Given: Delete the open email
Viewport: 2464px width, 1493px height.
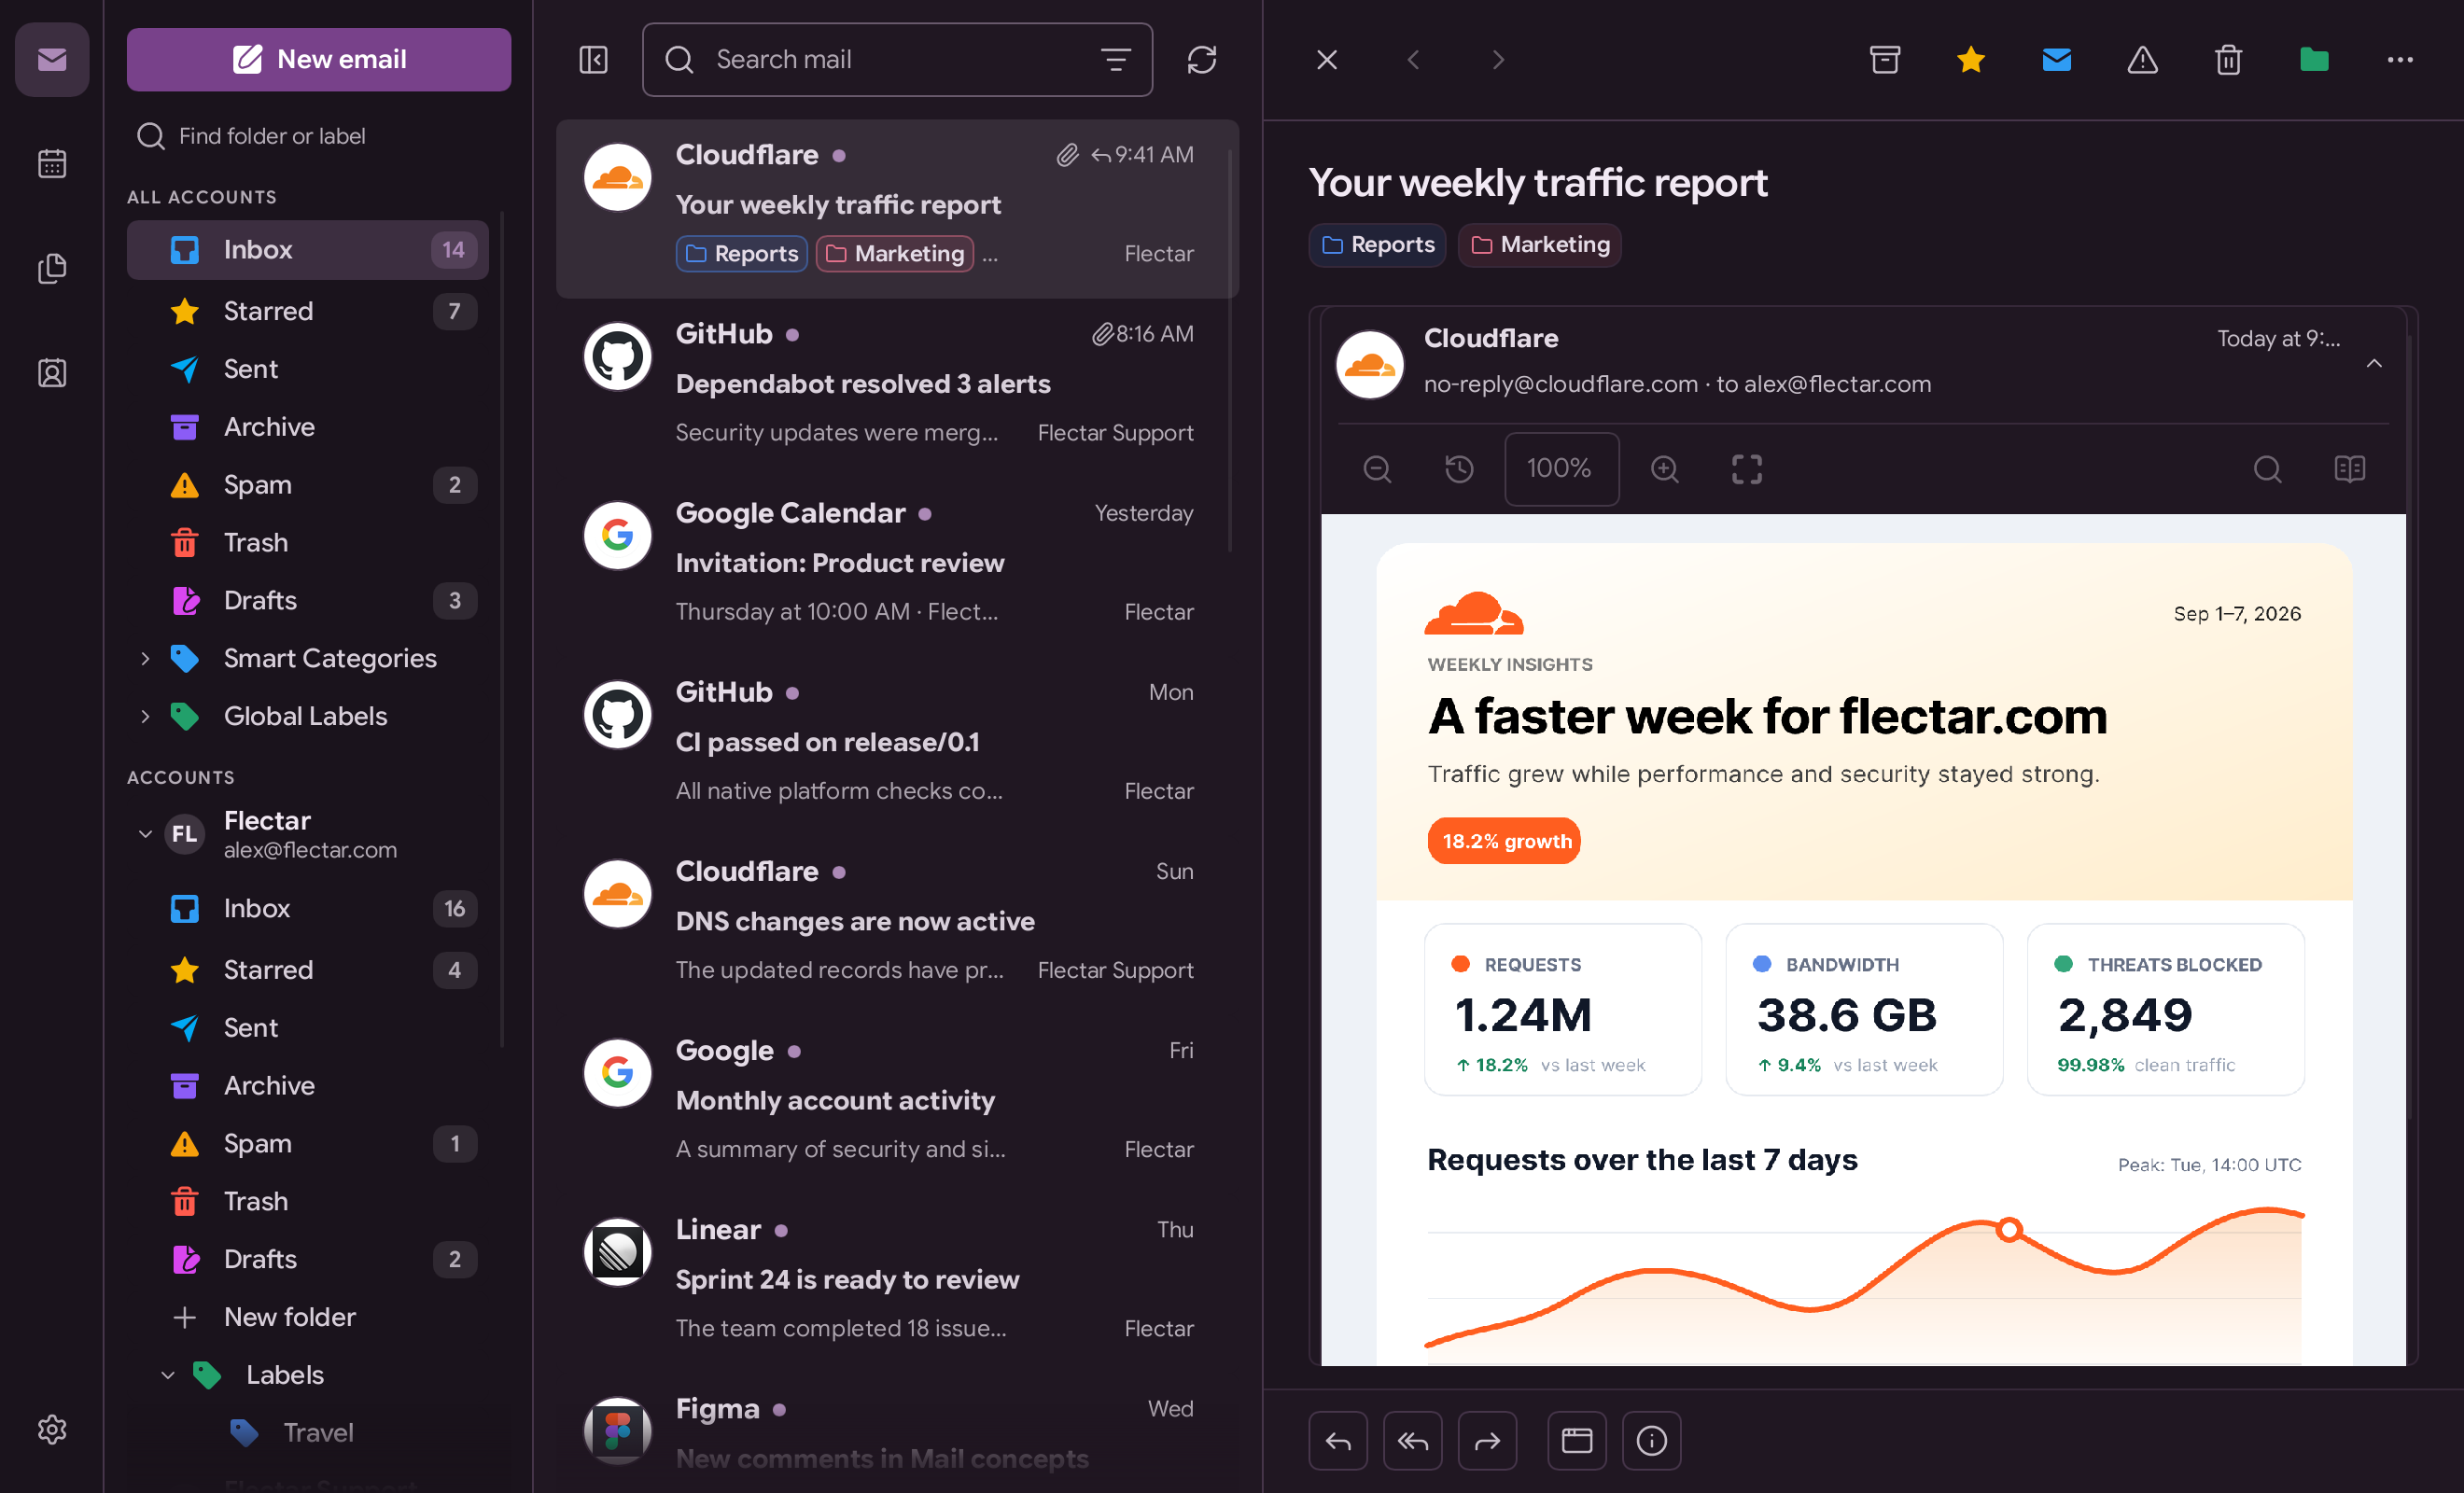Looking at the screenshot, I should (x=2228, y=60).
